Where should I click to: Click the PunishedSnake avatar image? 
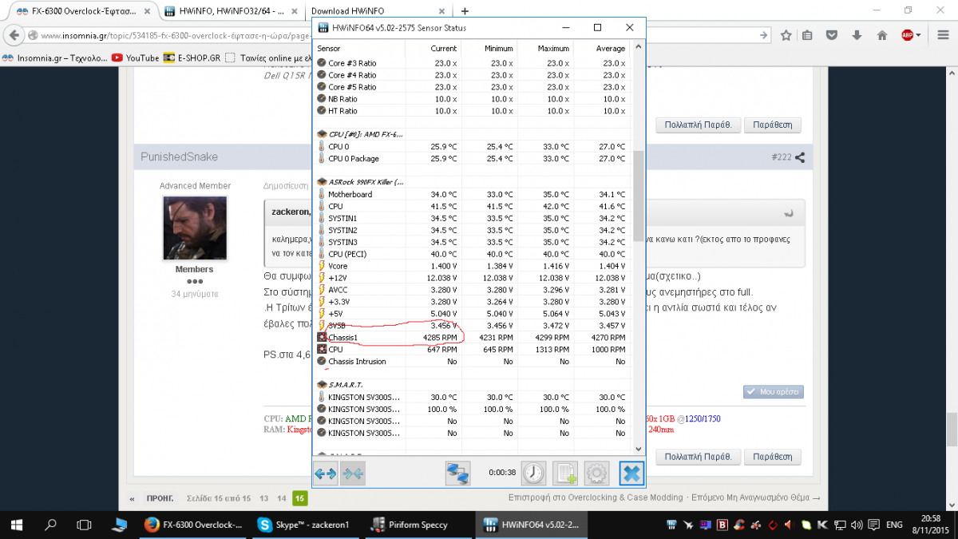194,228
